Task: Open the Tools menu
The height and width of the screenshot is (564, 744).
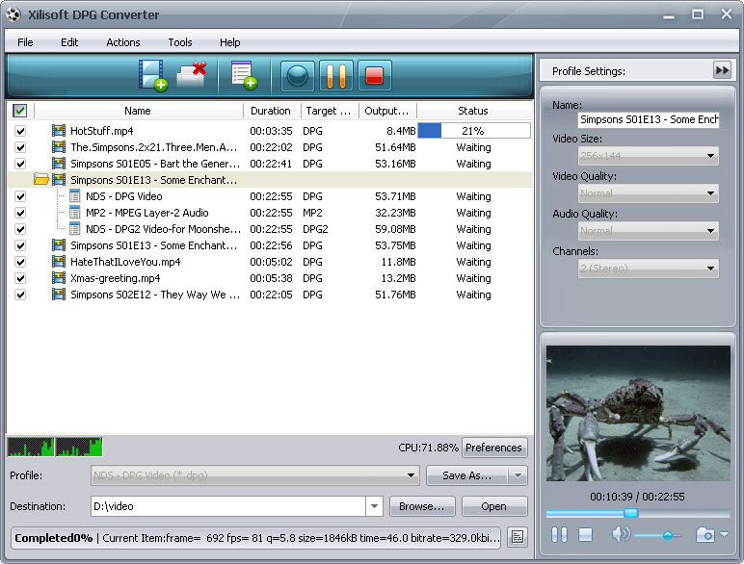Action: (180, 42)
